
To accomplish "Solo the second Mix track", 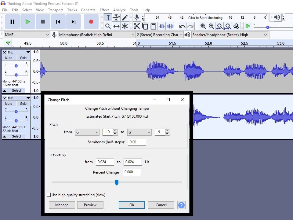I will (x=23, y=104).
